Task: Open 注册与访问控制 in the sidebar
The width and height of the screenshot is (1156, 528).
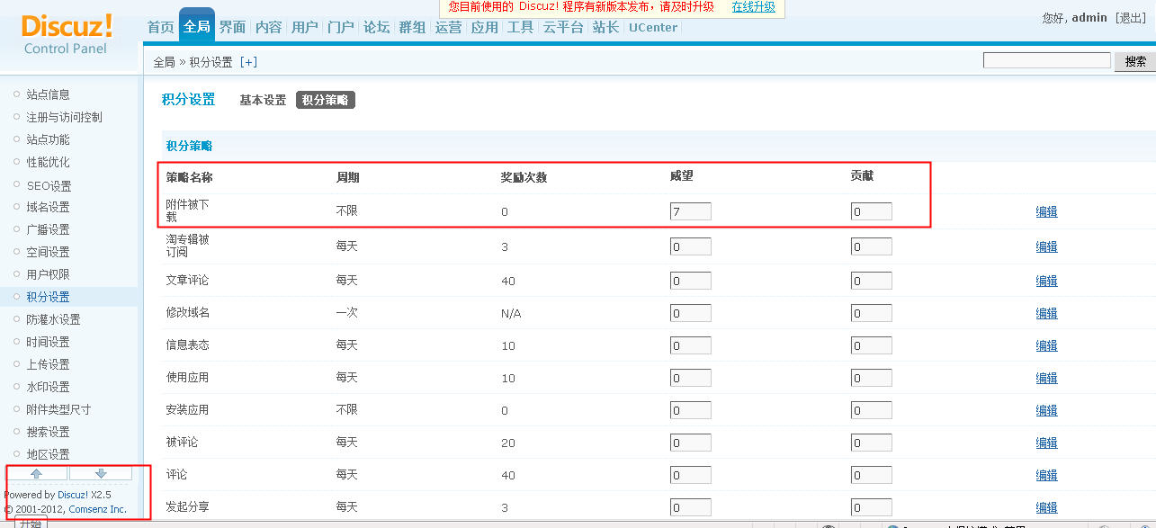Action: coord(64,117)
